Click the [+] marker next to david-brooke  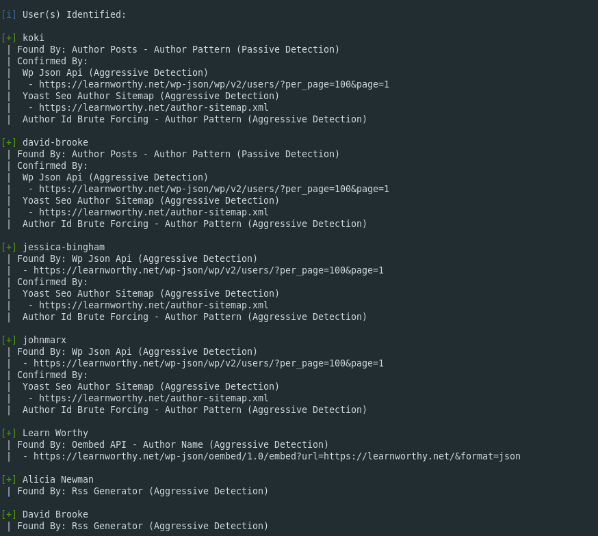pyautogui.click(x=9, y=142)
